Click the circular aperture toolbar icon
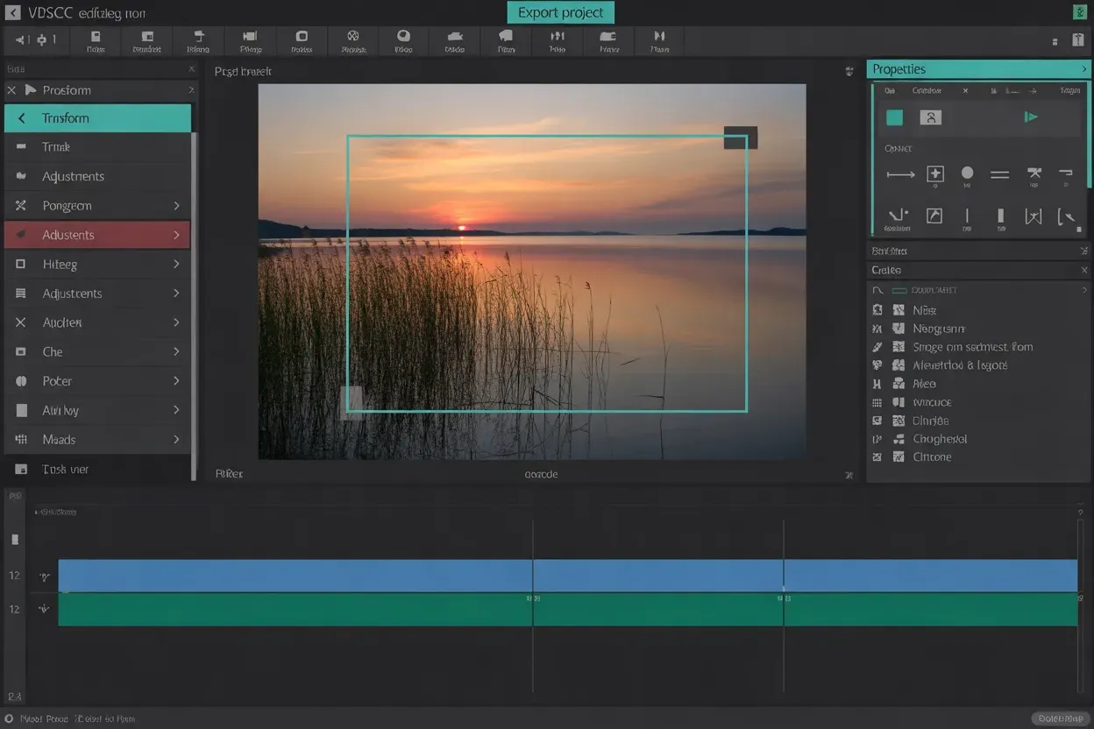This screenshot has width=1094, height=729. click(352, 37)
